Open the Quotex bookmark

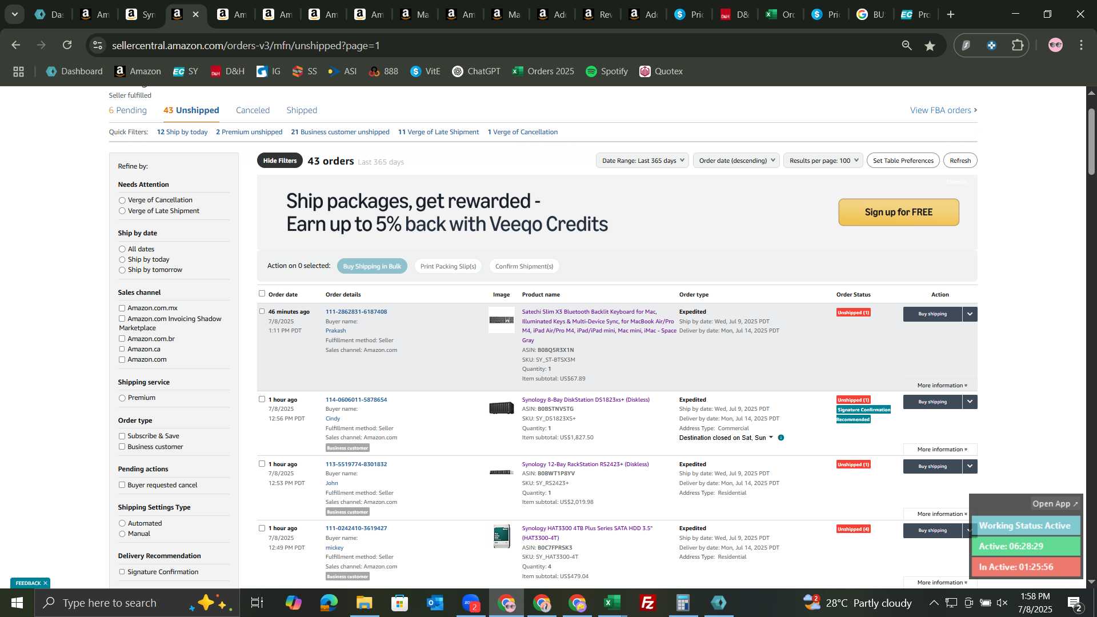coord(661,71)
